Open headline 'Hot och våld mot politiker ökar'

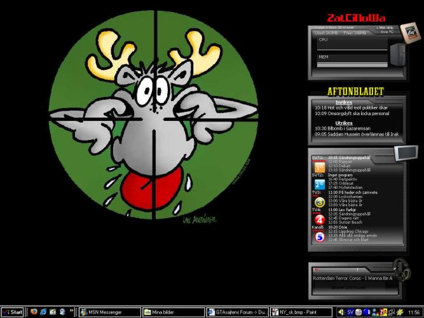tap(351, 107)
